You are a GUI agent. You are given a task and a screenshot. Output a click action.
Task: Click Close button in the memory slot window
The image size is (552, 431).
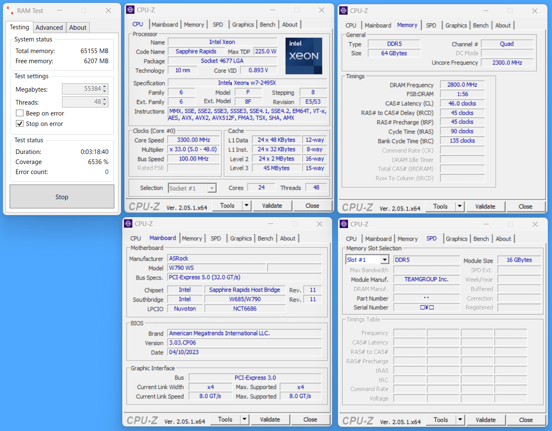pyautogui.click(x=526, y=420)
